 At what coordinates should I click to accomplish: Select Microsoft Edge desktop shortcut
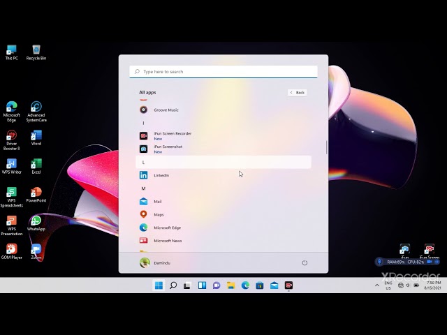click(x=11, y=112)
